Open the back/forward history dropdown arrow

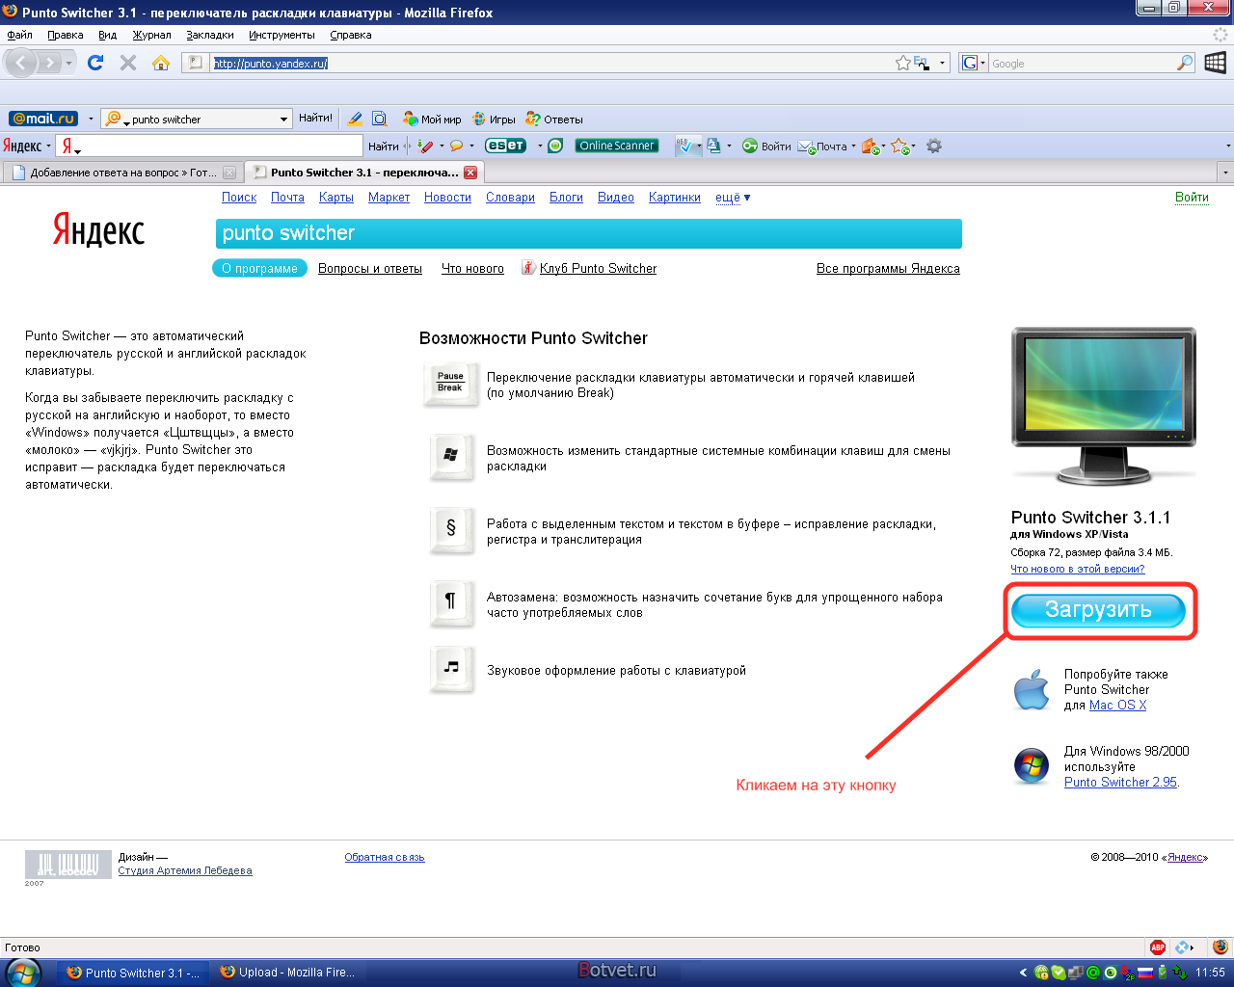click(69, 64)
